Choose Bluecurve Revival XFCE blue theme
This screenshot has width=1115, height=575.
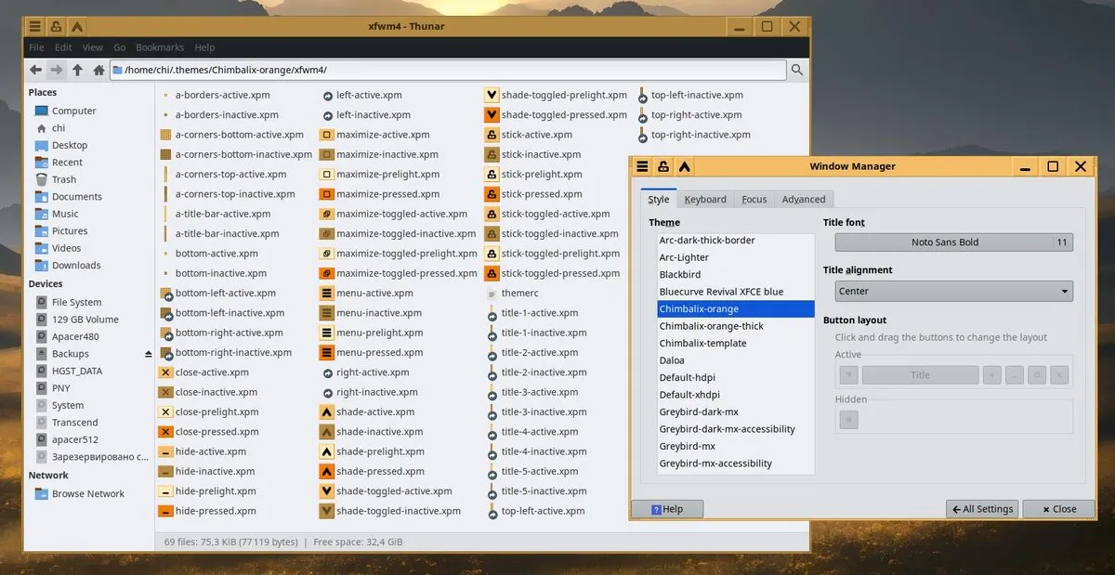(735, 292)
